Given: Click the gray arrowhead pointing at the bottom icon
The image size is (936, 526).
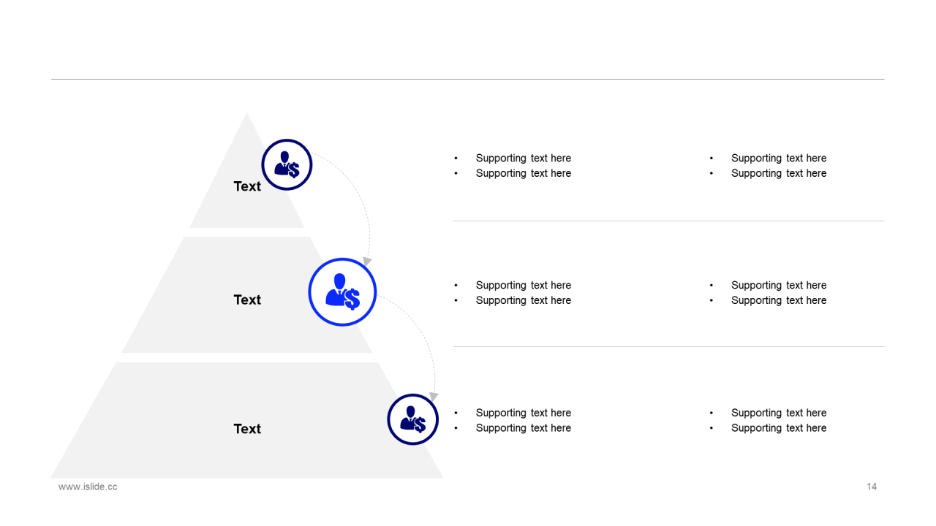Looking at the screenshot, I should click(434, 396).
